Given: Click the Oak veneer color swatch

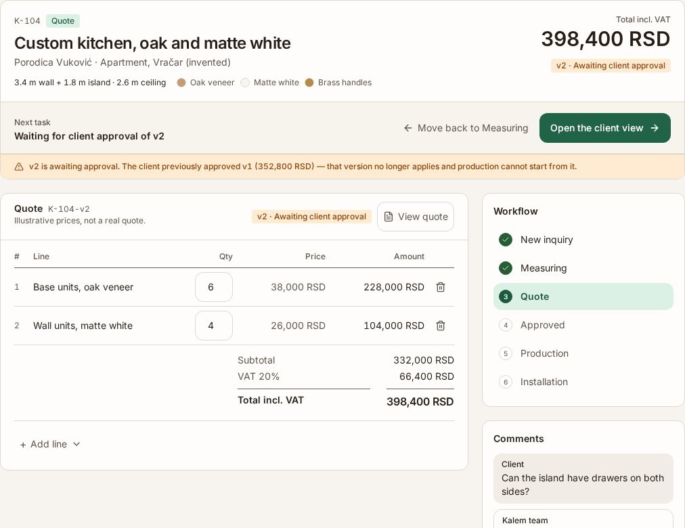Looking at the screenshot, I should 181,83.
